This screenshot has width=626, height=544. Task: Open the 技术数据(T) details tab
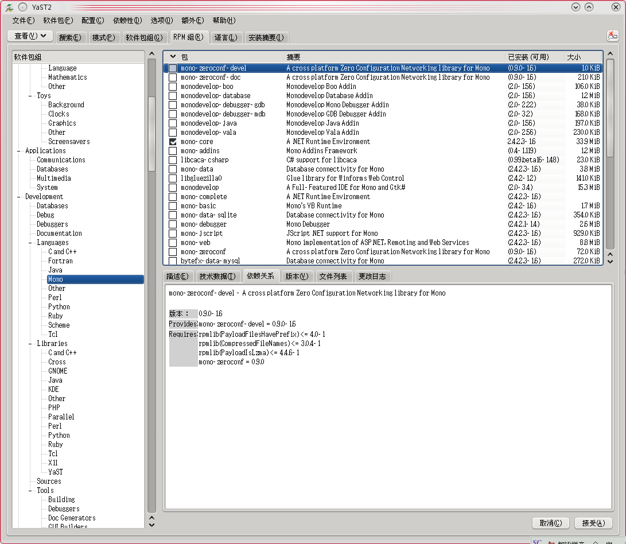217,277
